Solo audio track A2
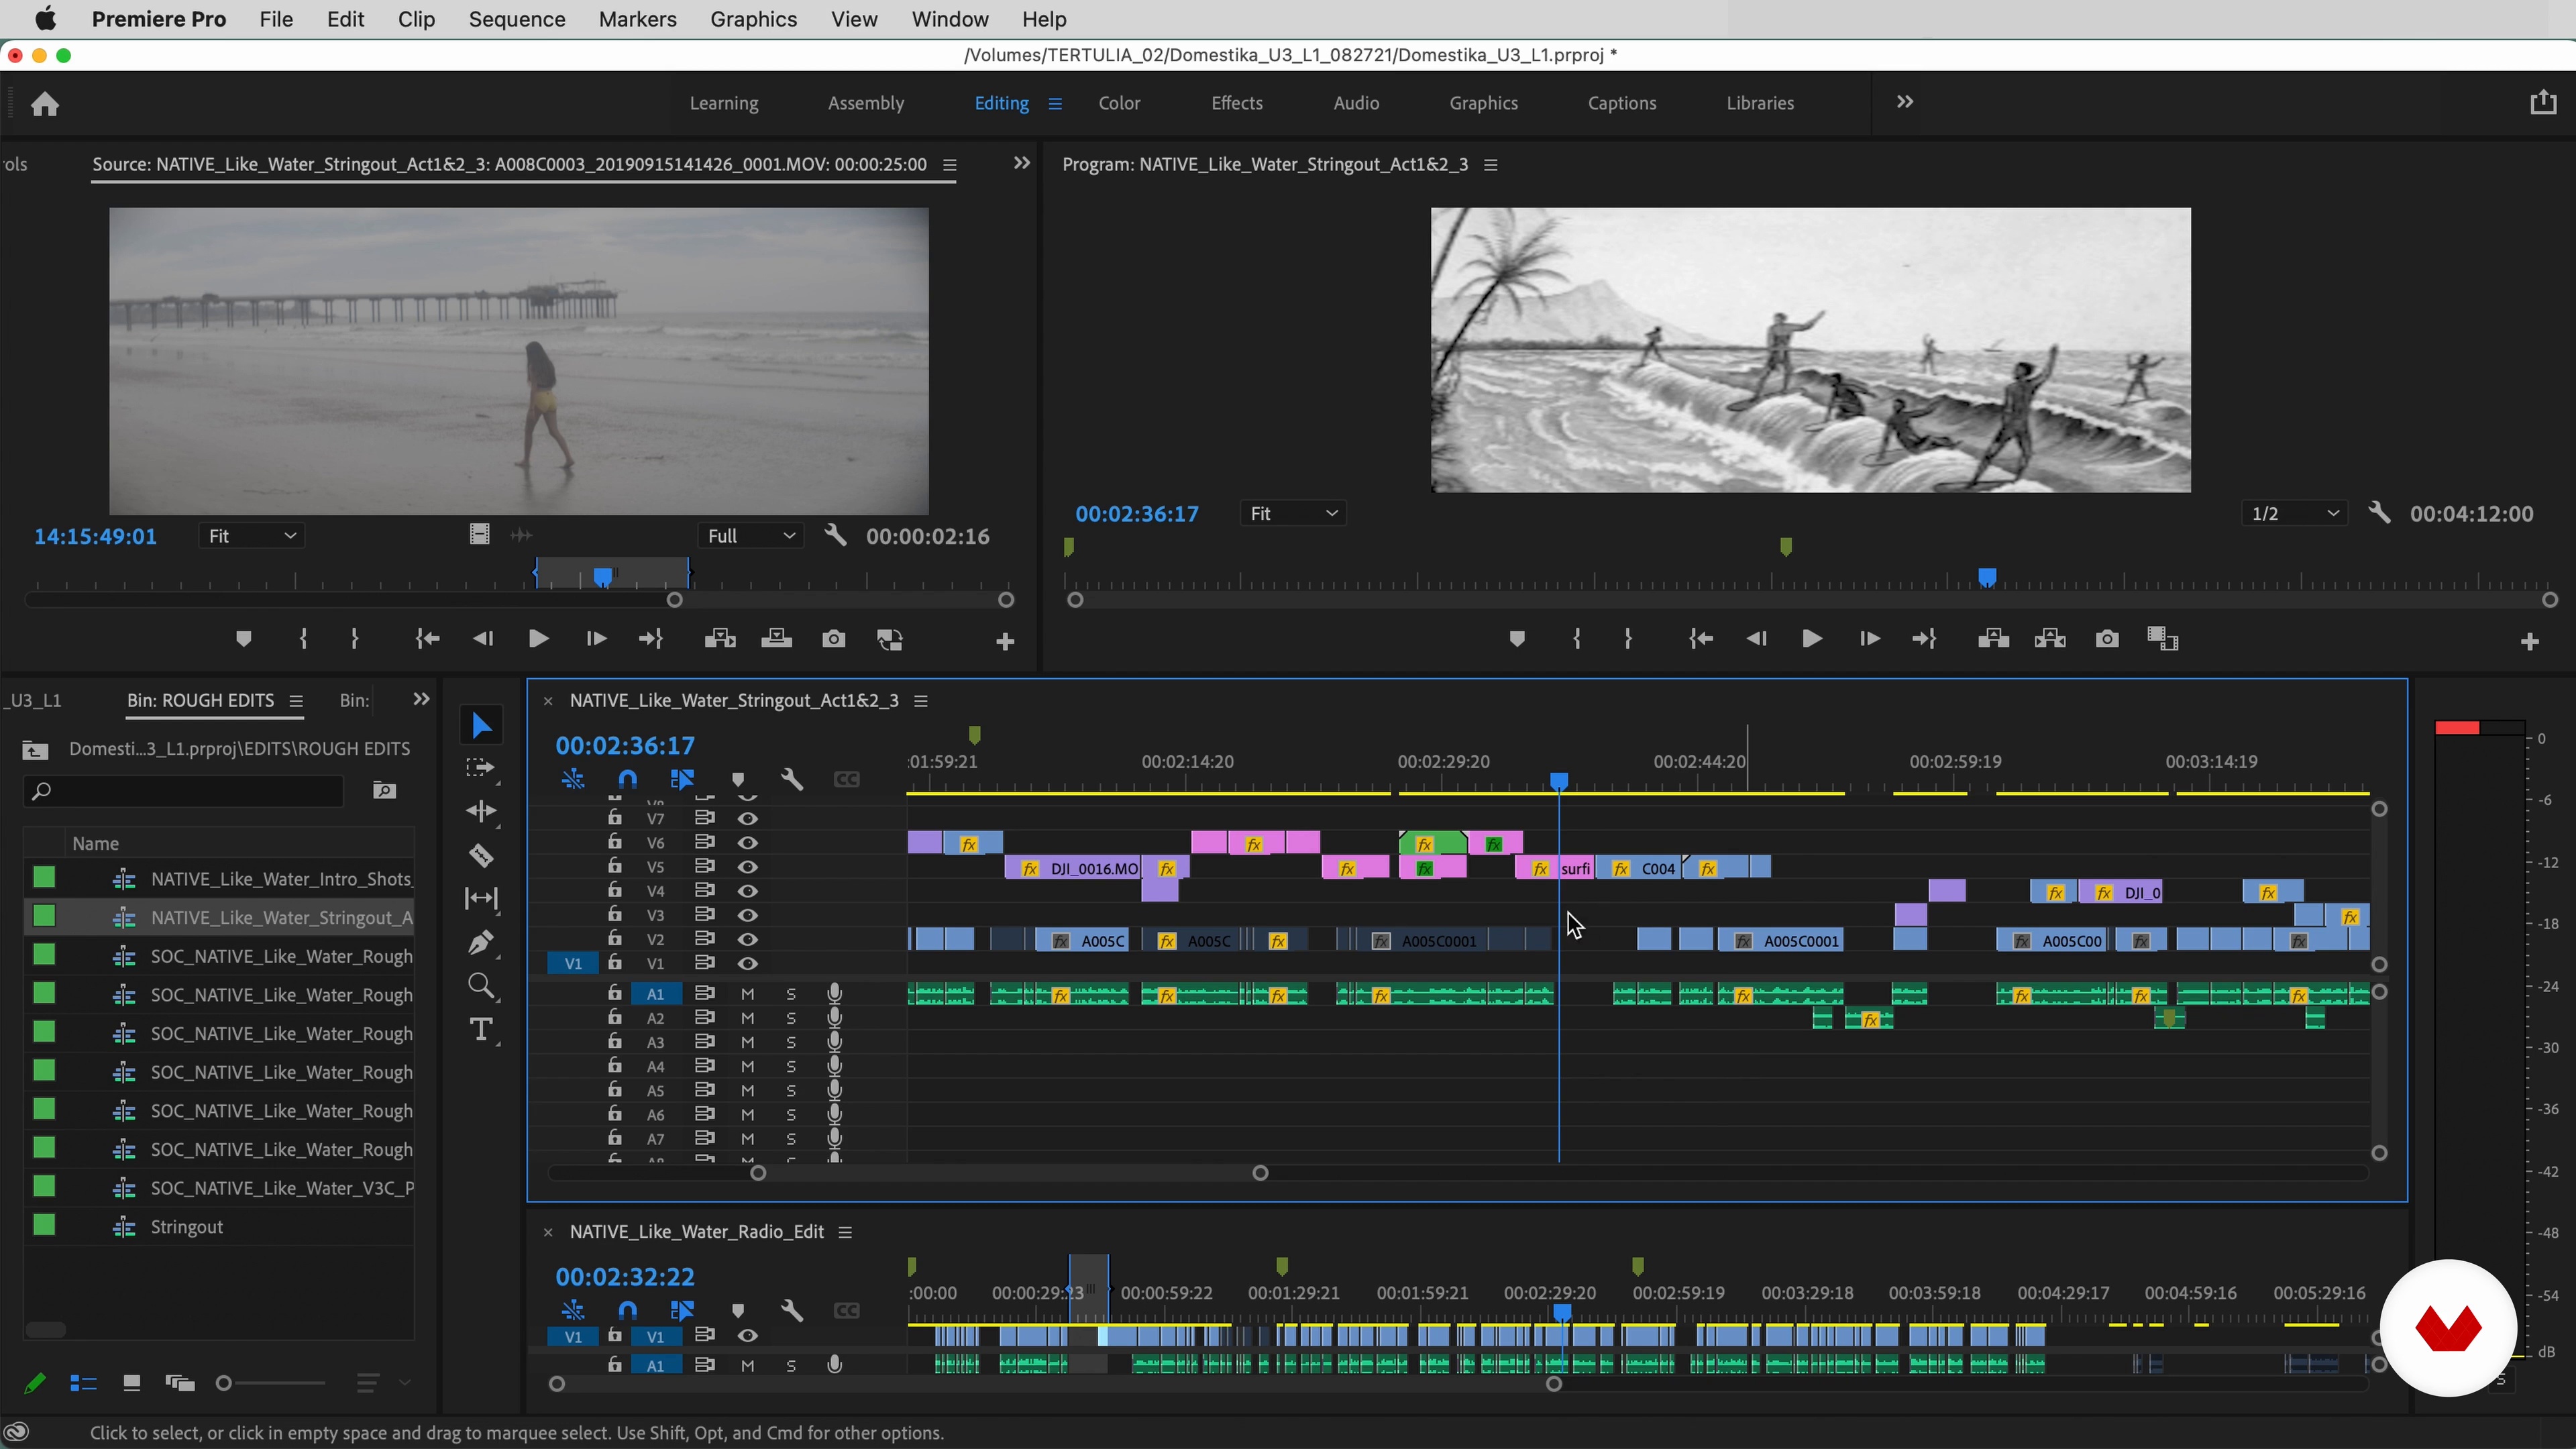This screenshot has width=2576, height=1449. point(791,1018)
